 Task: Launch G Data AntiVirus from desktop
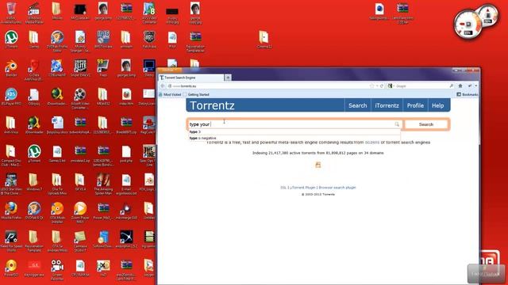click(34, 70)
